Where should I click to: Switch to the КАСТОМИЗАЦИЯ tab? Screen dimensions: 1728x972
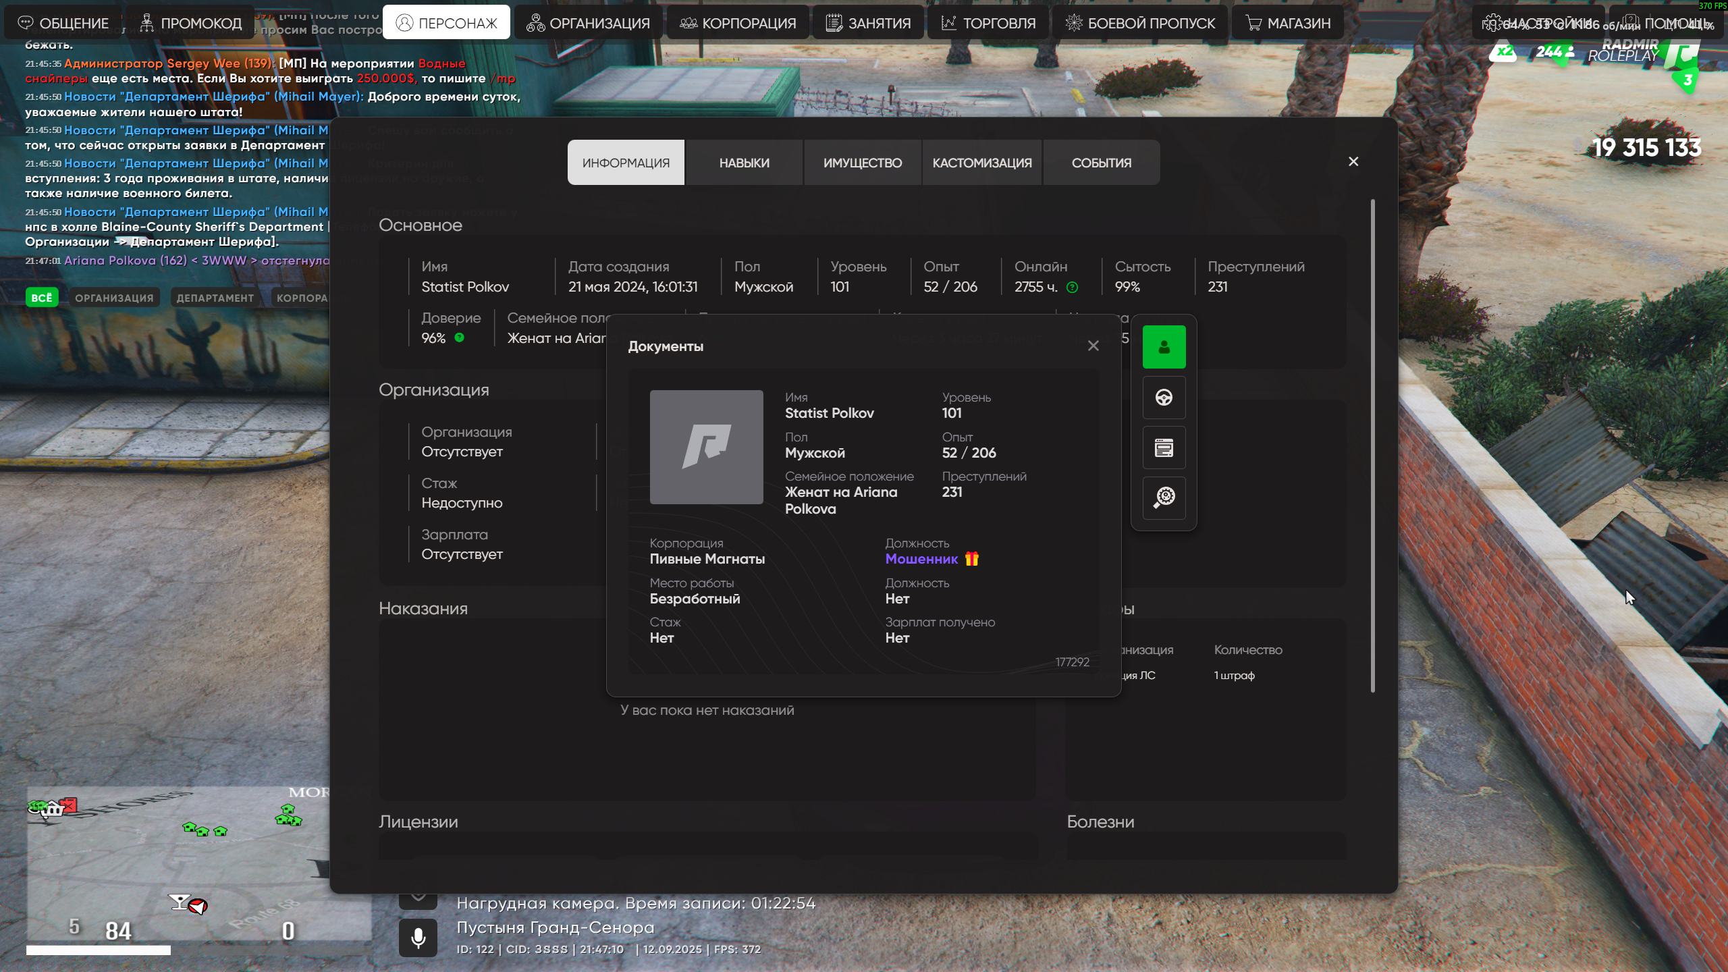982,163
